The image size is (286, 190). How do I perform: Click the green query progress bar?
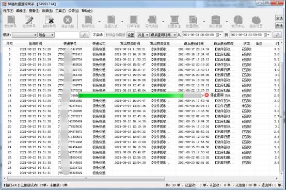click(139, 95)
